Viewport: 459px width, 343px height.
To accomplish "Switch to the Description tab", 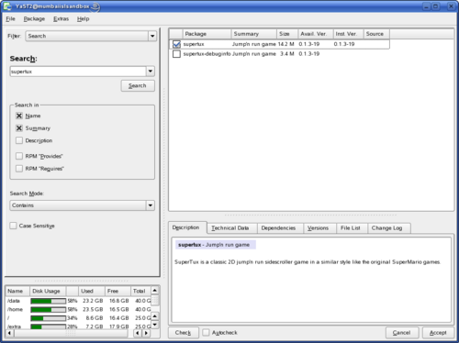I will pos(186,227).
